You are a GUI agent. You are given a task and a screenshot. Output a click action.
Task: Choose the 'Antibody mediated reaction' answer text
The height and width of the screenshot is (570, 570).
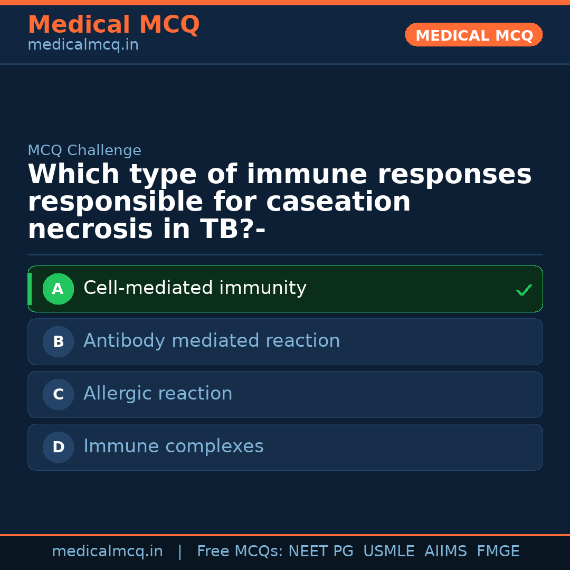[212, 341]
